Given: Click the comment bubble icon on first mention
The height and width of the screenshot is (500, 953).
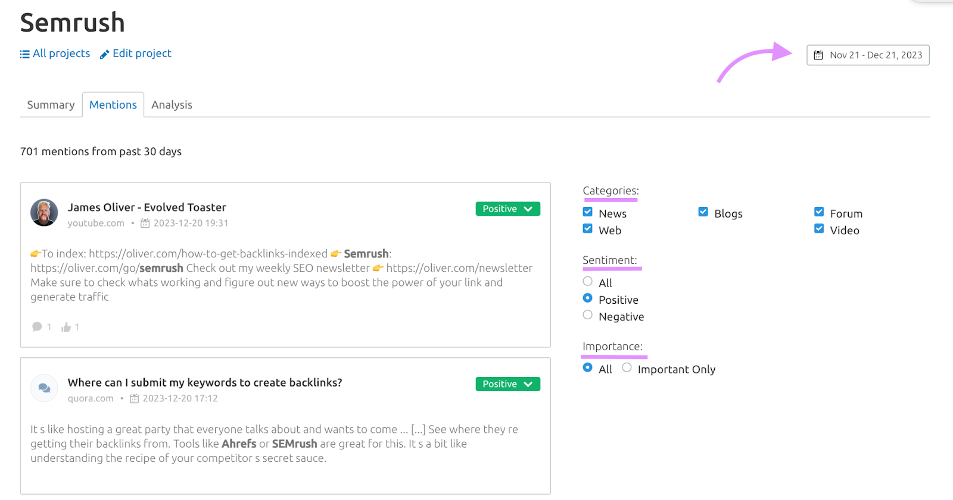Looking at the screenshot, I should [37, 327].
